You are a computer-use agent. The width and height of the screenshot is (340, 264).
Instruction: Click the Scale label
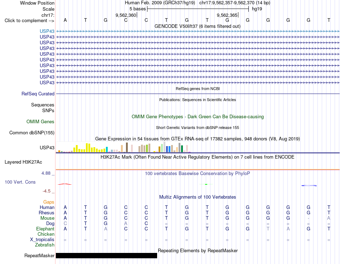pyautogui.click(x=48, y=9)
